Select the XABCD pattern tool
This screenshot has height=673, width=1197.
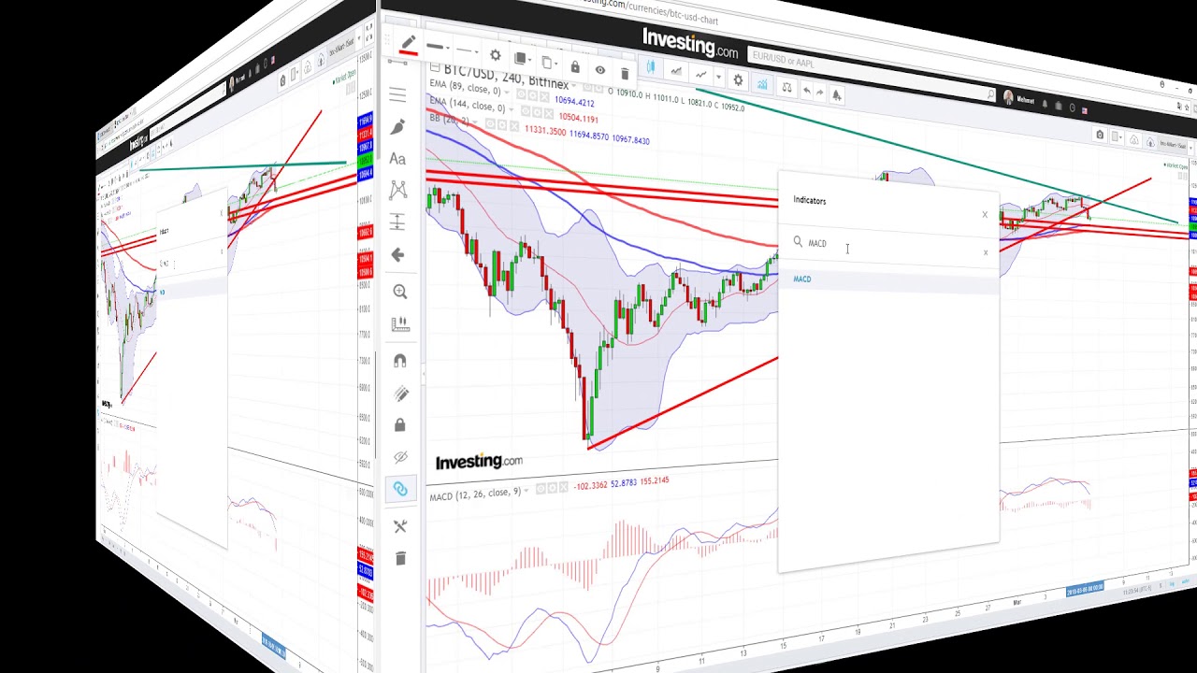(398, 190)
